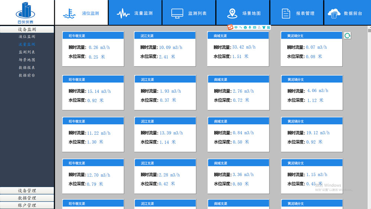Click the green refresh icon

coord(347,36)
